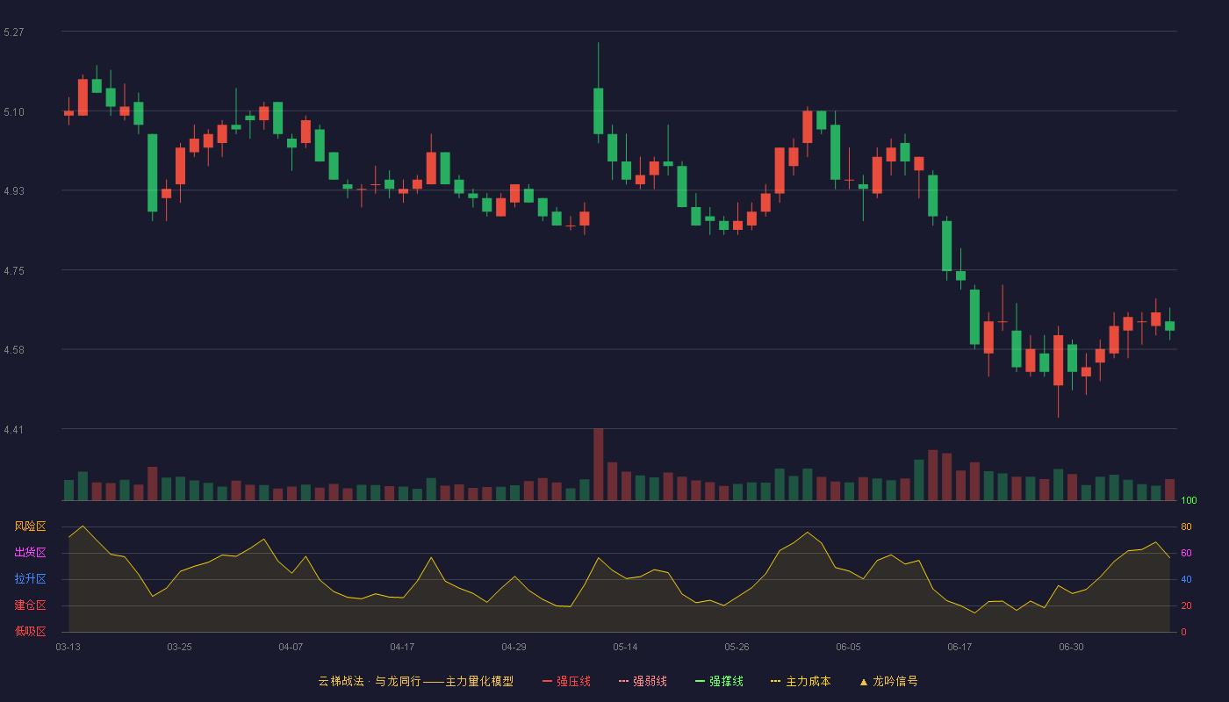The image size is (1229, 702).
Task: Click the green 100 indicator axis value
Action: 1189,500
